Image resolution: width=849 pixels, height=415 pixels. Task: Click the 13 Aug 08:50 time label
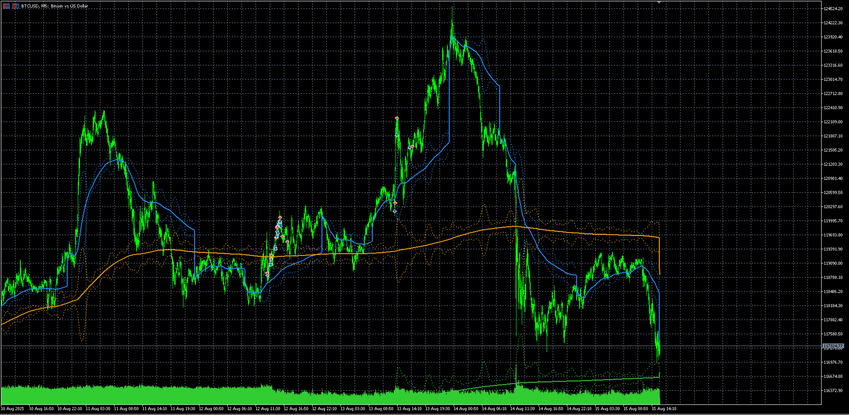pos(381,409)
